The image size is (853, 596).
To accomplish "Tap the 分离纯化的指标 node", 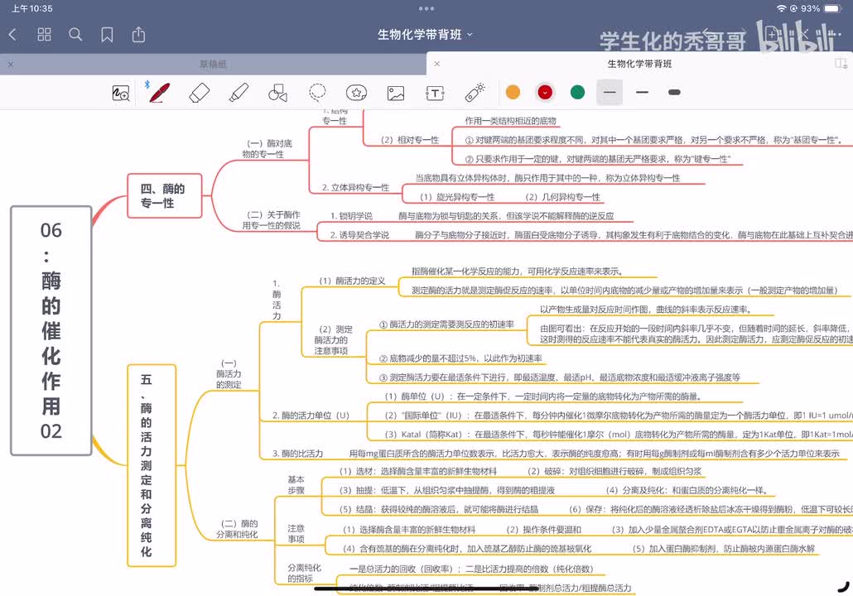I will pyautogui.click(x=304, y=573).
